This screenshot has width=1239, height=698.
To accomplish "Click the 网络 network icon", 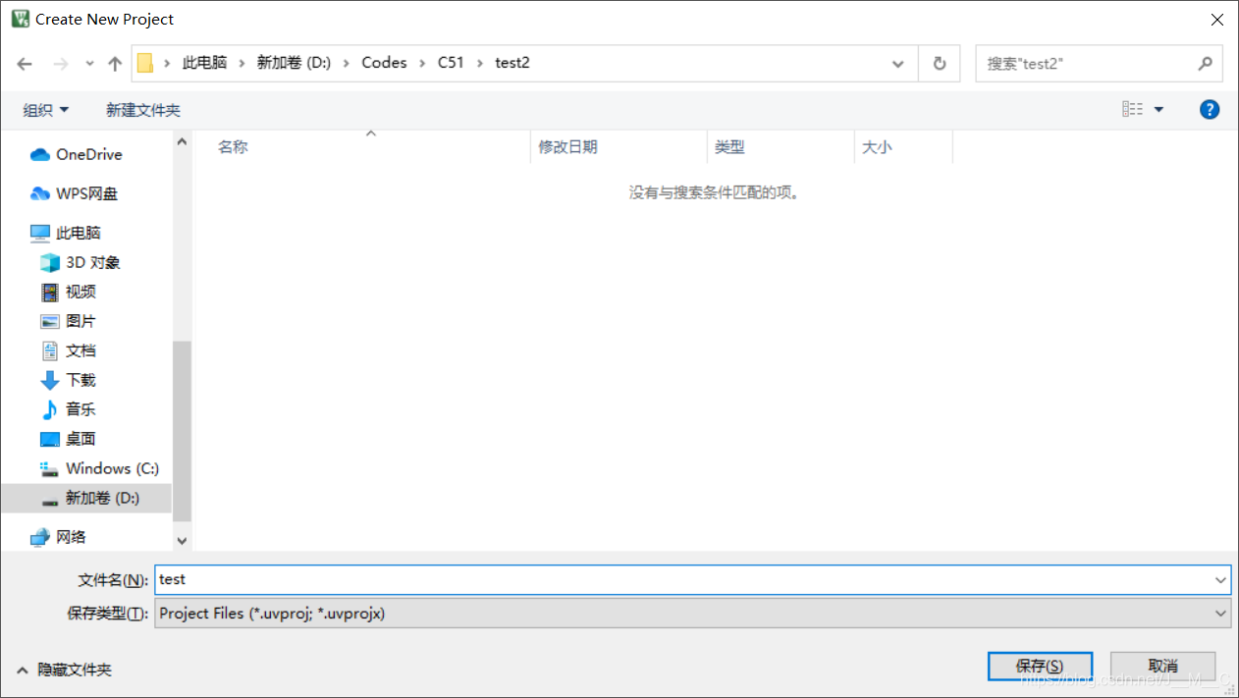I will point(40,538).
